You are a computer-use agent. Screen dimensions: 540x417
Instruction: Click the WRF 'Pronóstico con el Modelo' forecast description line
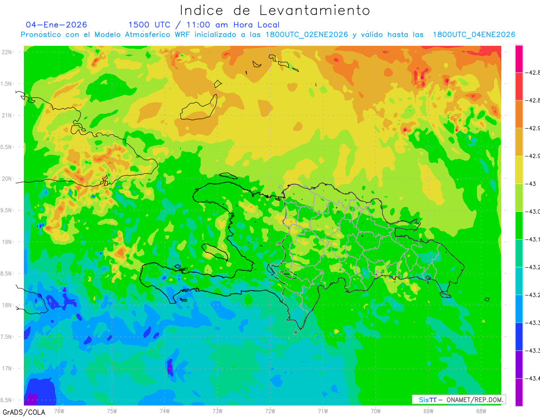268,35
